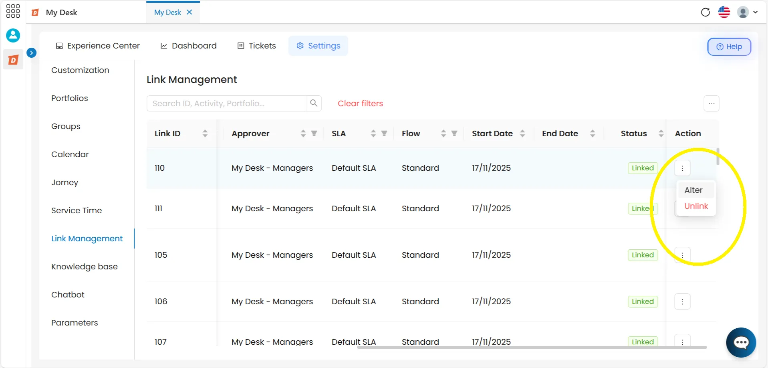The height and width of the screenshot is (368, 768).
Task: Change language via the US flag icon
Action: [x=724, y=12]
